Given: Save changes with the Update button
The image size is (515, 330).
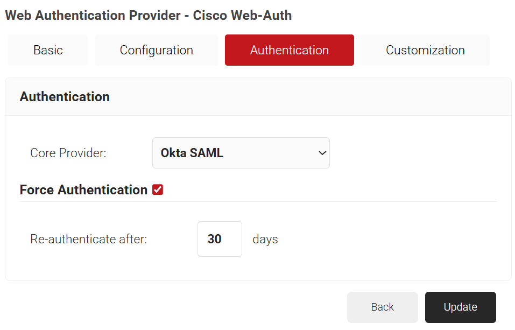Looking at the screenshot, I should point(460,307).
